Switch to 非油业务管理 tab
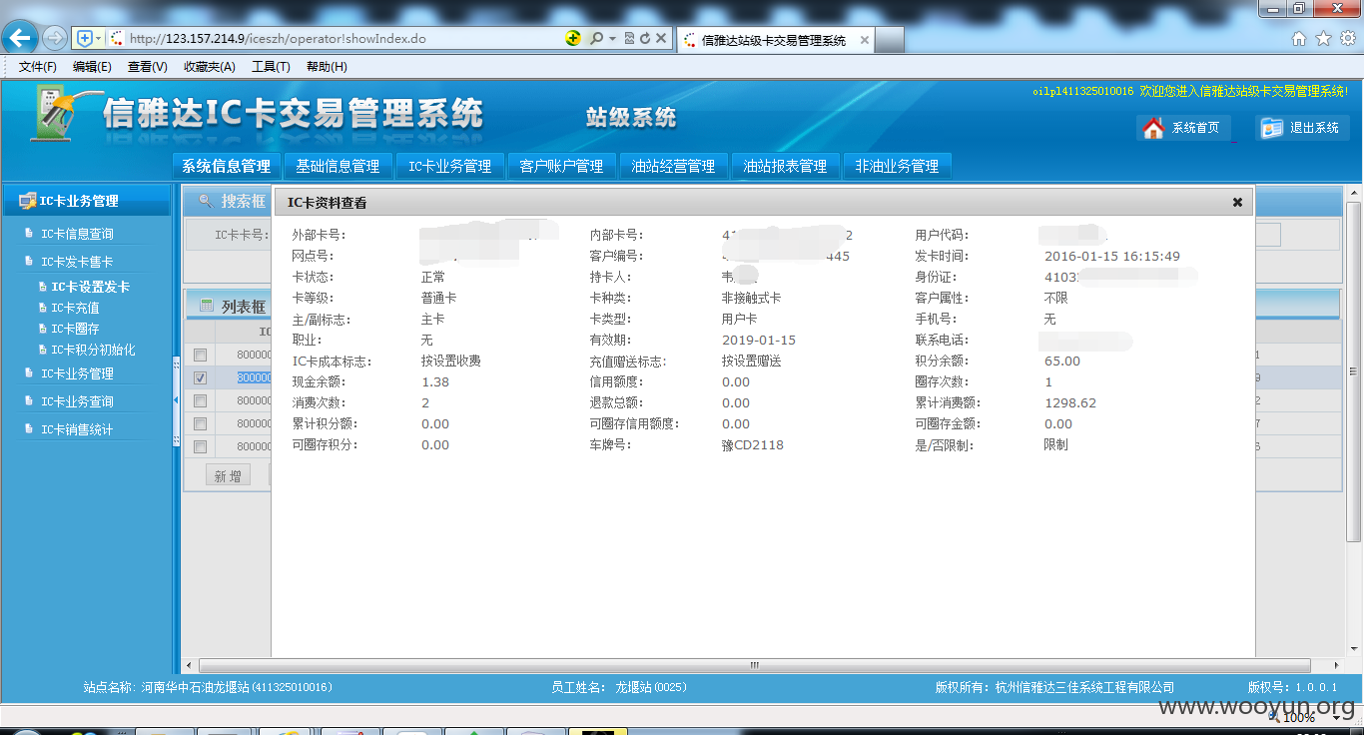This screenshot has height=735, width=1364. 897,166
